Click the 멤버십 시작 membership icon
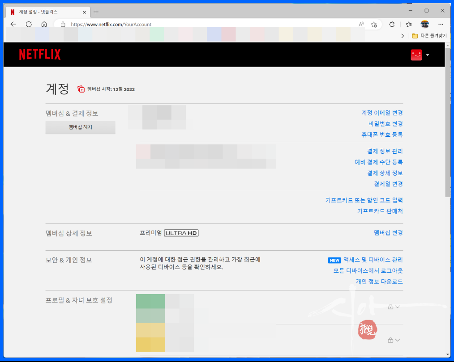The height and width of the screenshot is (362, 454). [x=81, y=89]
